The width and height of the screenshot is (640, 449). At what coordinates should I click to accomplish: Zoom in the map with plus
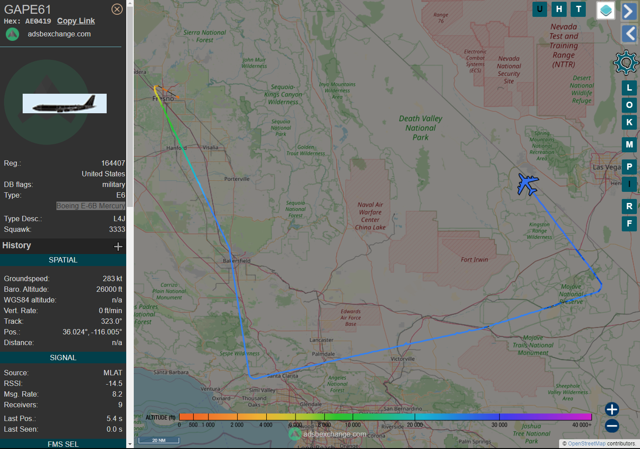612,409
